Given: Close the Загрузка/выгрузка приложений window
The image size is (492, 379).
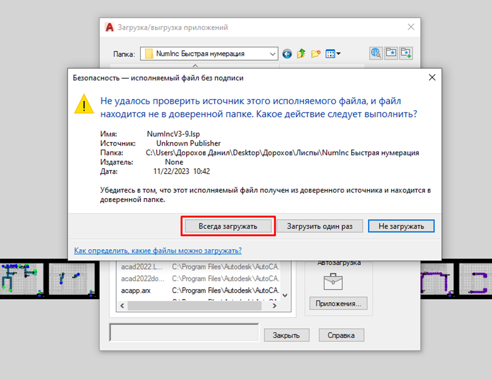Looking at the screenshot, I should click(411, 27).
